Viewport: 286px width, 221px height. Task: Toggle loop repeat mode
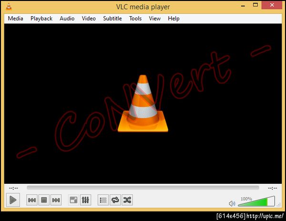115,200
